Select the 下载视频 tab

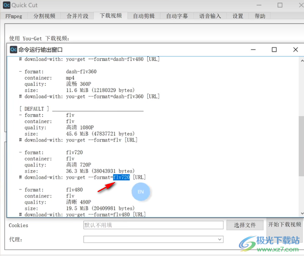click(x=111, y=16)
